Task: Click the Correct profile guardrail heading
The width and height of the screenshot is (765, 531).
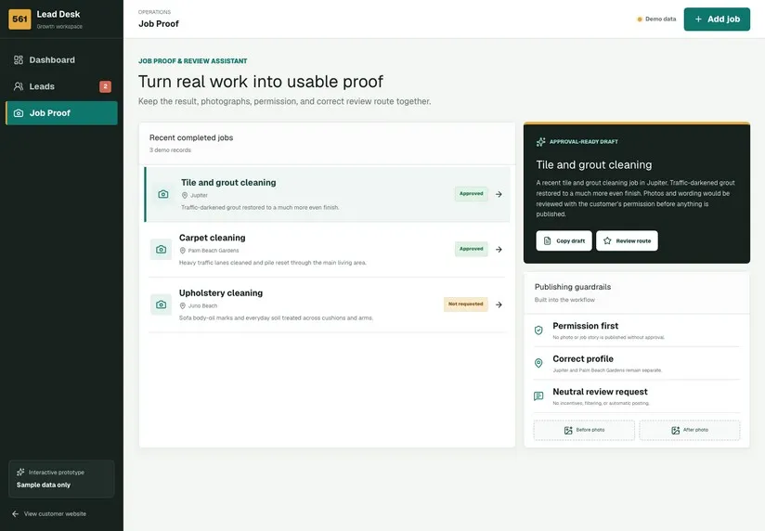Action: coord(583,358)
